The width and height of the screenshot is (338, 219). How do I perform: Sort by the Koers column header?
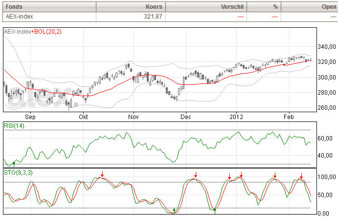point(131,7)
